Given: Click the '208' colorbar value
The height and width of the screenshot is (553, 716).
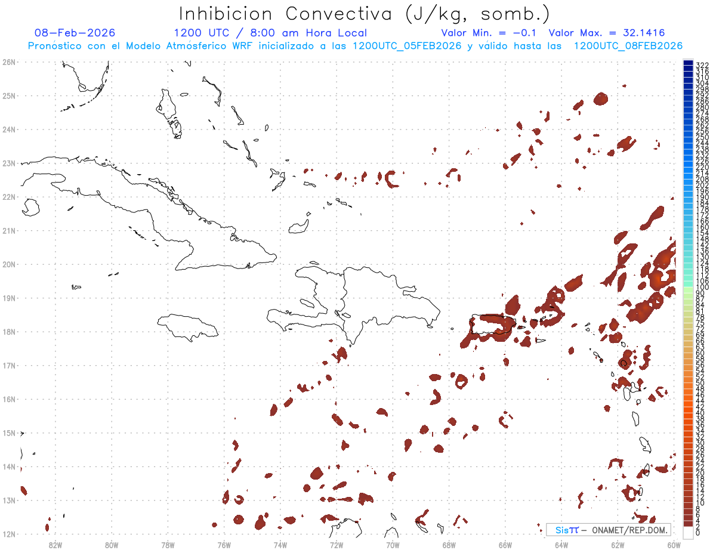Looking at the screenshot, I should pyautogui.click(x=702, y=179).
